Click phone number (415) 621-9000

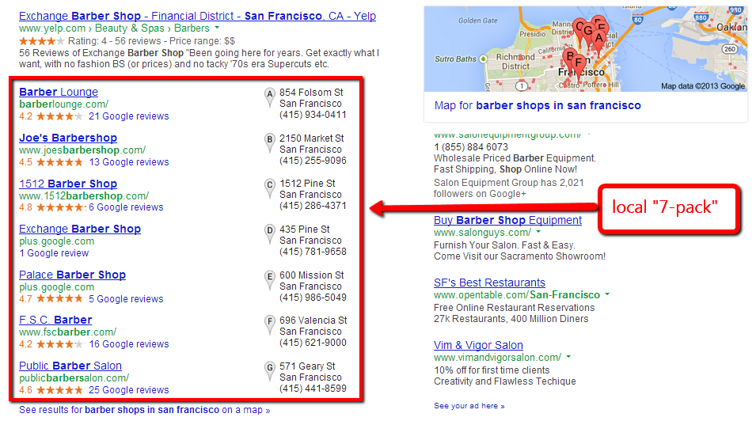[x=313, y=343]
